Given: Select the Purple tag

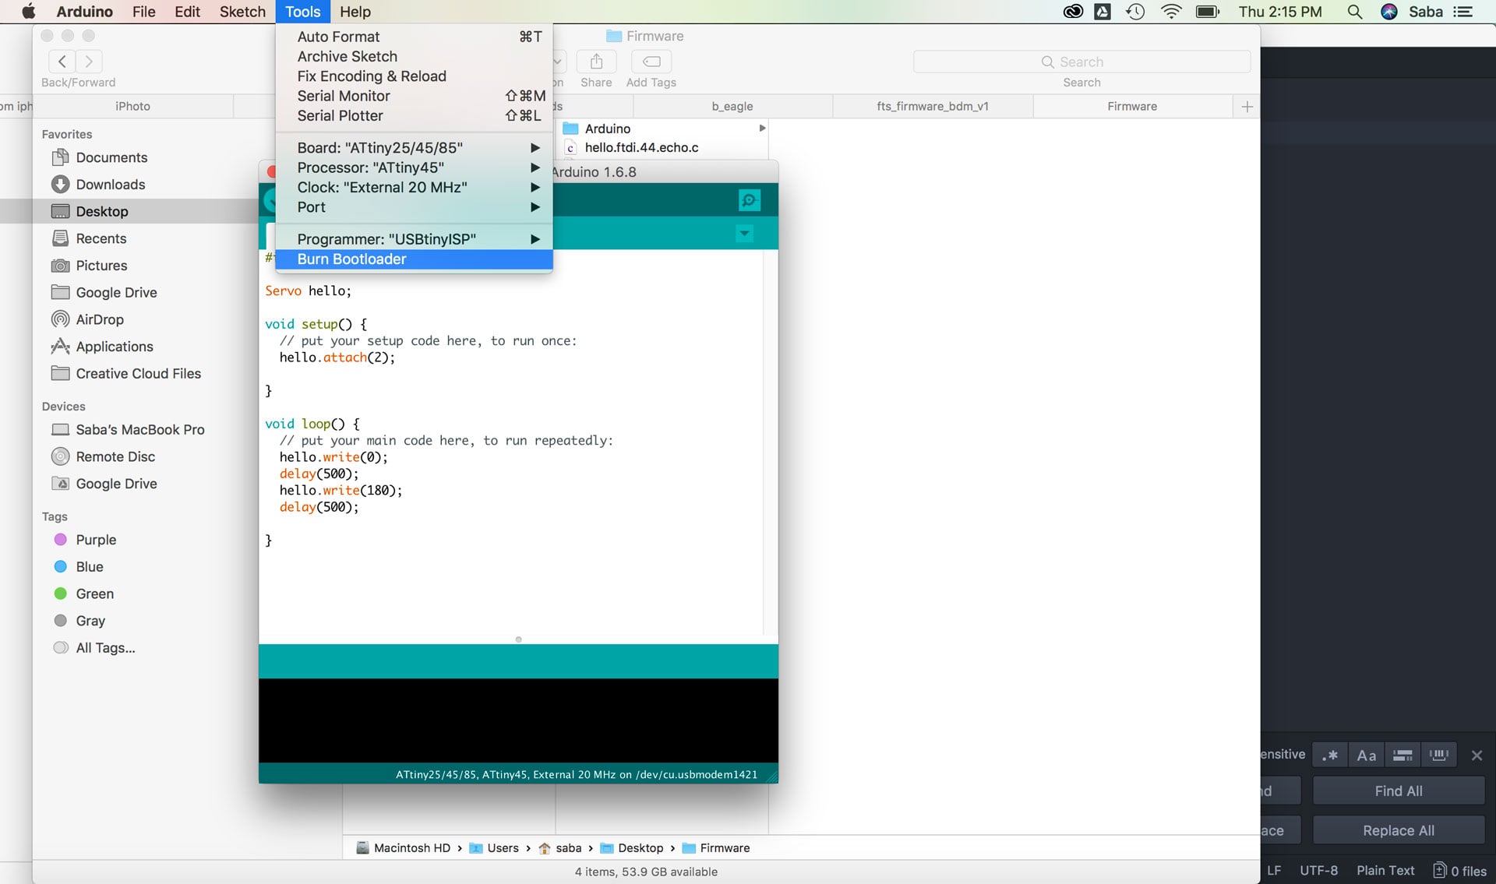Looking at the screenshot, I should coord(96,540).
